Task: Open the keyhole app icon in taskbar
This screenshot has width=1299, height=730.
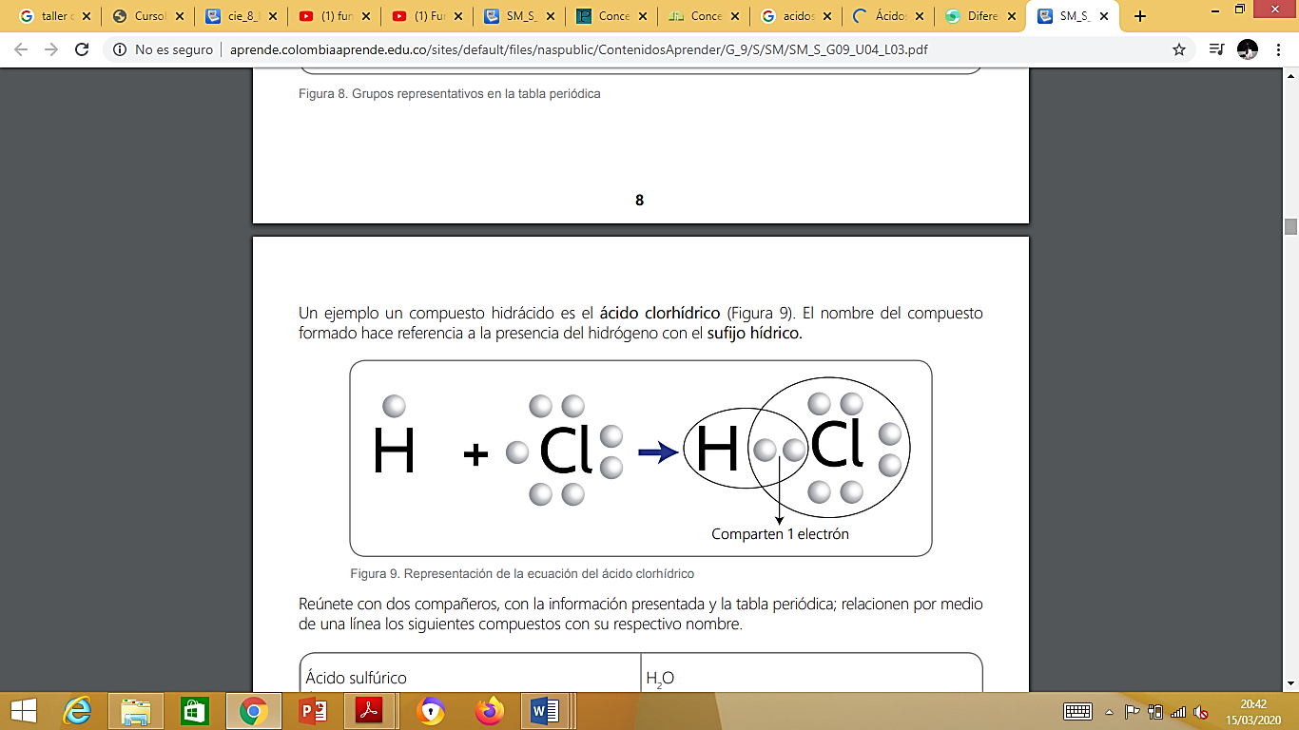Action: click(431, 710)
